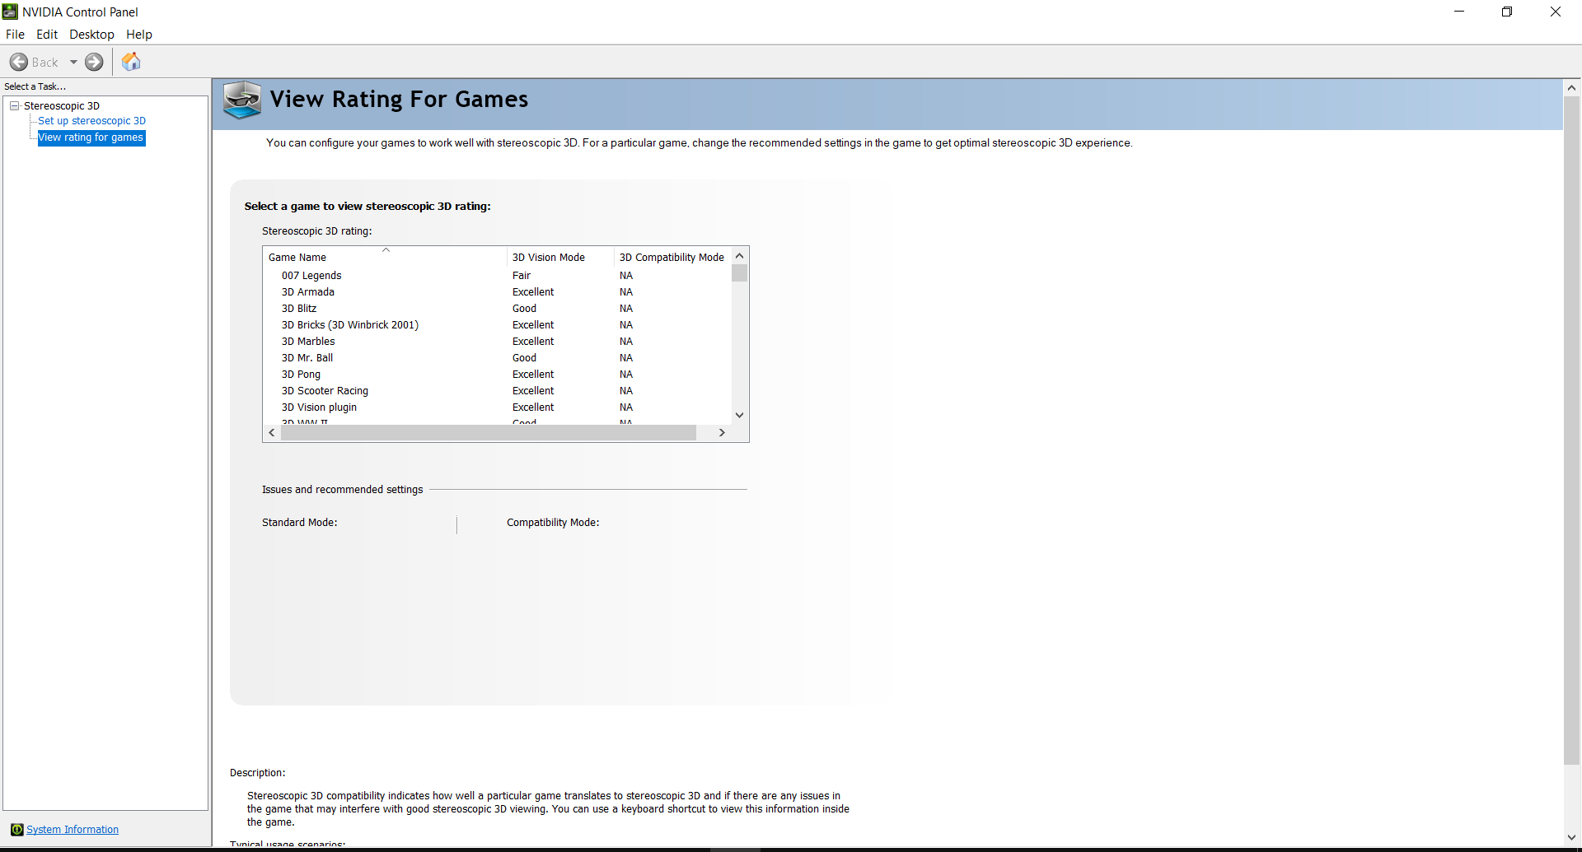Open the Edit menu
Screen dimensions: 1582x852
(47, 35)
